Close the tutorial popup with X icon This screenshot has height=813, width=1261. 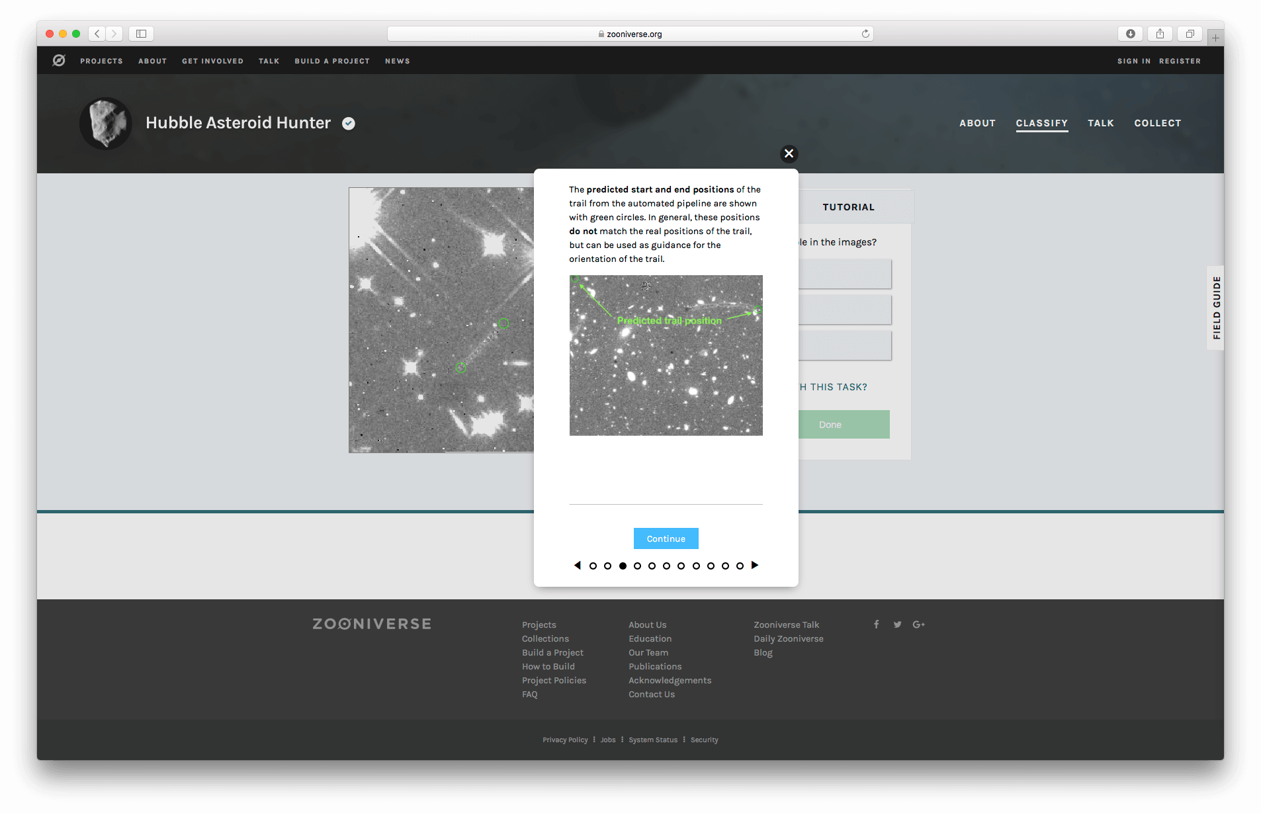coord(789,153)
